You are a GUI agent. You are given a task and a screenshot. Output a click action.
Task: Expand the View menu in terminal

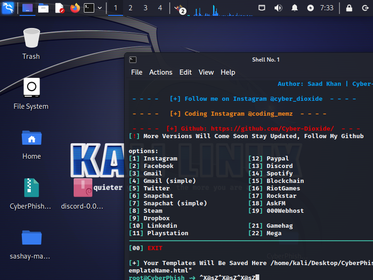[x=206, y=72]
